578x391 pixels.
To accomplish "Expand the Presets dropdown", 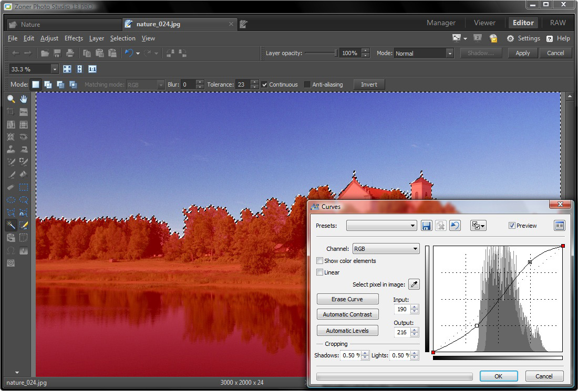I will [x=381, y=226].
